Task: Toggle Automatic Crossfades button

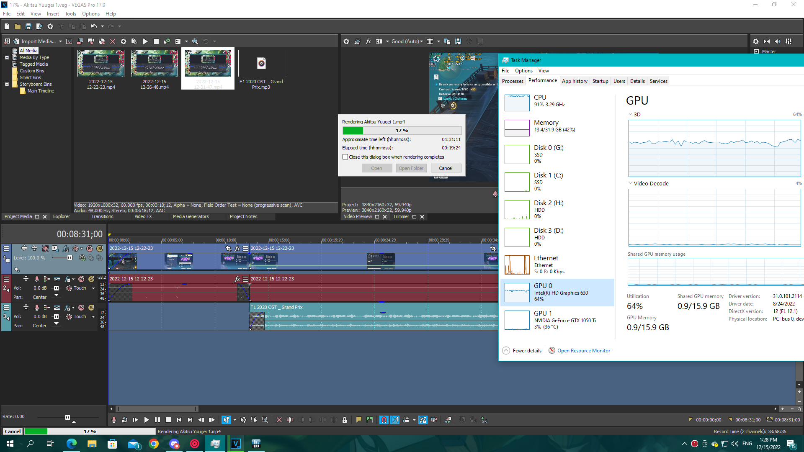Action: 395,420
